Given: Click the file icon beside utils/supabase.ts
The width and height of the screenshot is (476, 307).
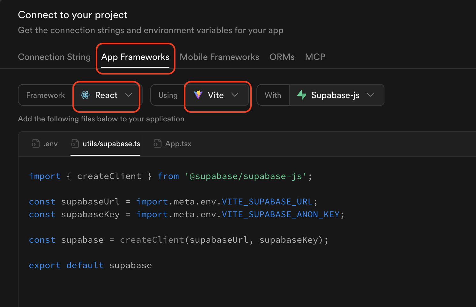Looking at the screenshot, I should 75,143.
